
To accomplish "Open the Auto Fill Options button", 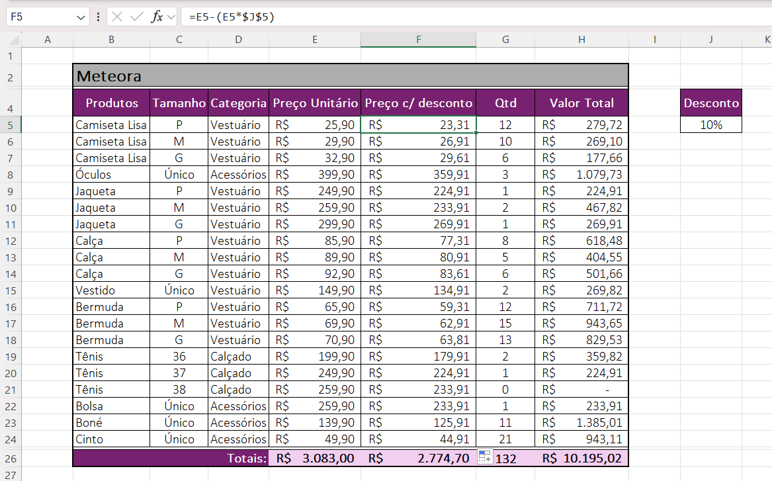I will (484, 457).
